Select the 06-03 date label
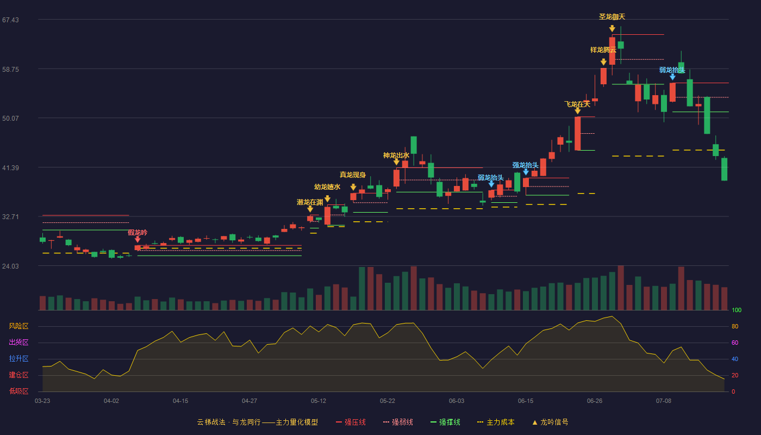Screen dimensions: 761x435 point(457,401)
